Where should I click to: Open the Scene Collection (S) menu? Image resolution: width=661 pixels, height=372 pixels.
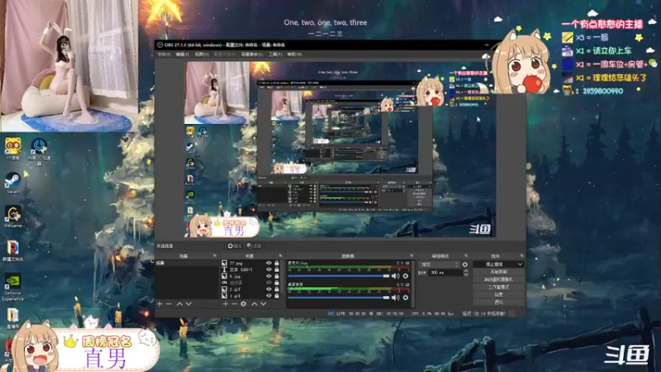(252, 55)
